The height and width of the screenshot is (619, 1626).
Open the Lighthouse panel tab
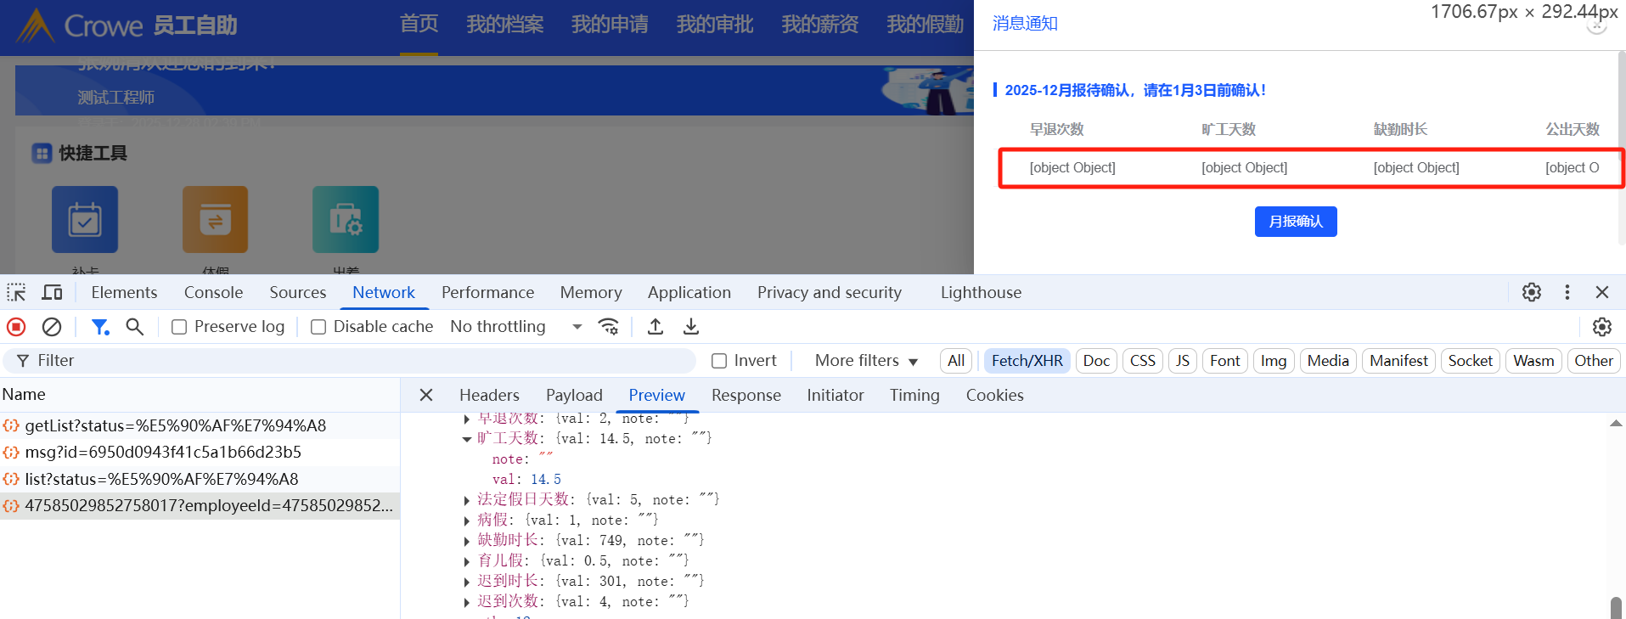point(981,293)
